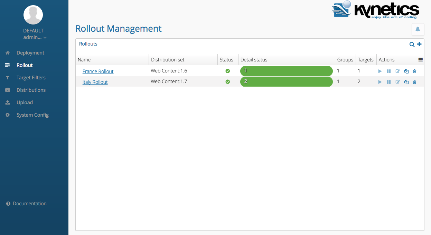Click the Rollouts breadcrumb label
The height and width of the screenshot is (235, 431).
pos(88,44)
